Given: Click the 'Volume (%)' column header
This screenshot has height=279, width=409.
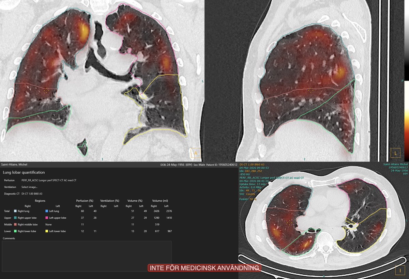Looking at the screenshot, I should 135,201.
